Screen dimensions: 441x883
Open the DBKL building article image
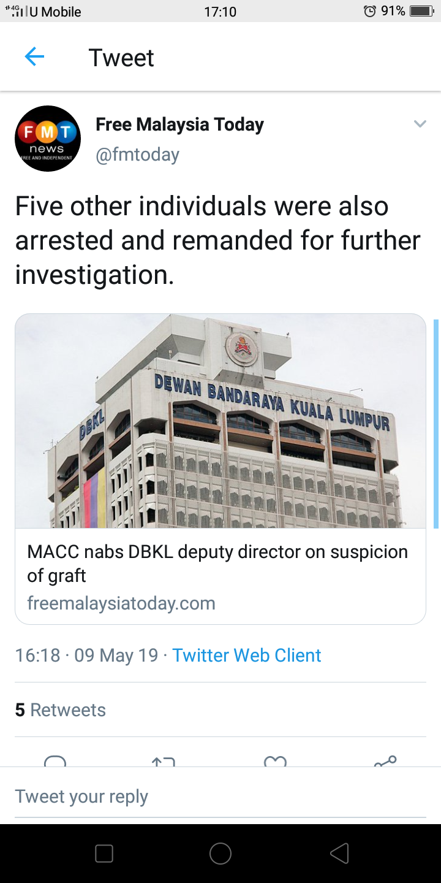221,421
